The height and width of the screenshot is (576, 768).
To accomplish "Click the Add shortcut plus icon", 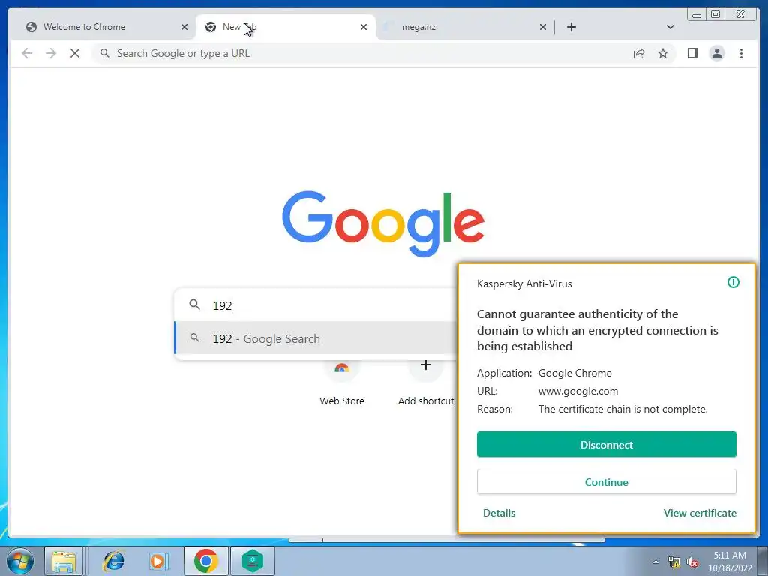I will (x=426, y=365).
